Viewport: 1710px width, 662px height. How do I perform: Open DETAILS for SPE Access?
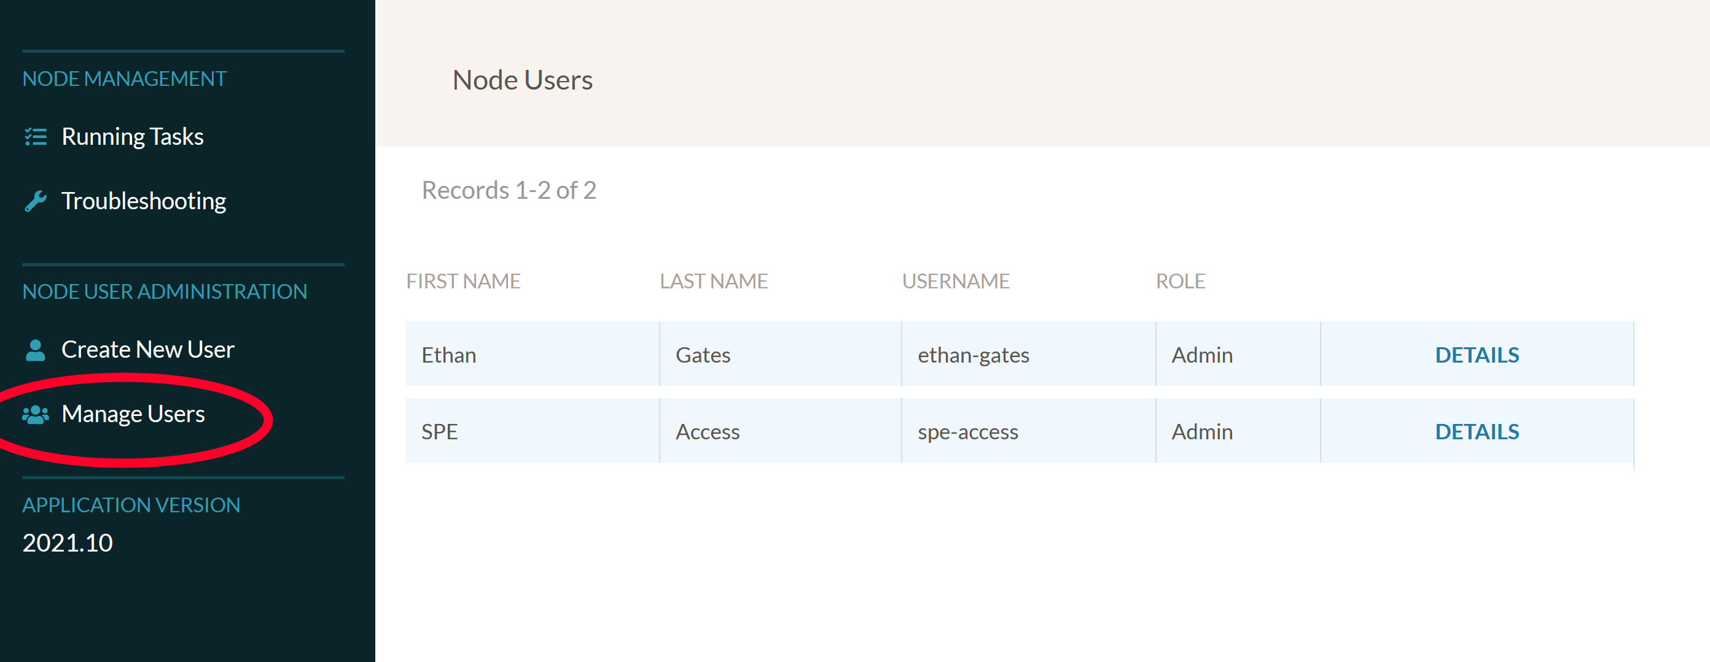[x=1477, y=432]
